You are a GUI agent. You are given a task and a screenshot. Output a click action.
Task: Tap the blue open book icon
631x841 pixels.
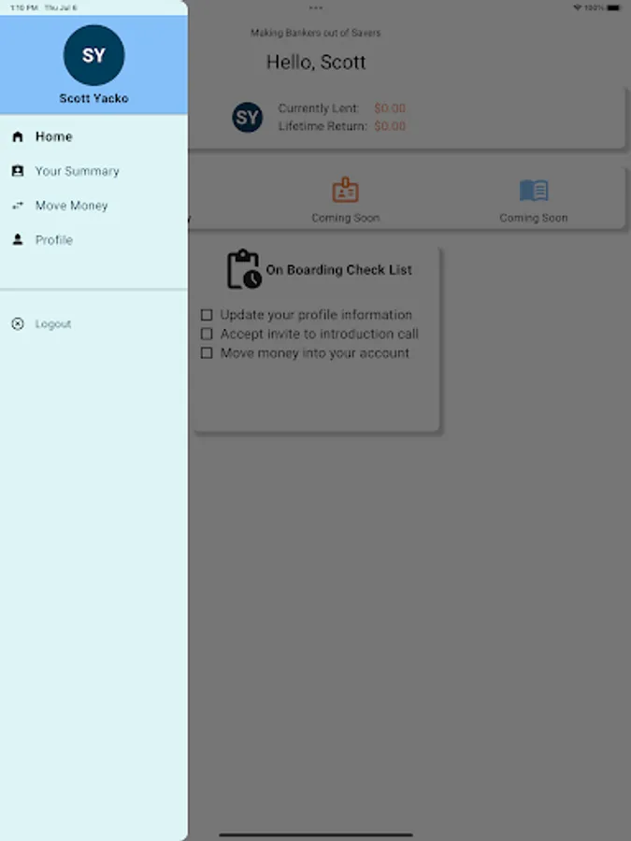point(534,191)
